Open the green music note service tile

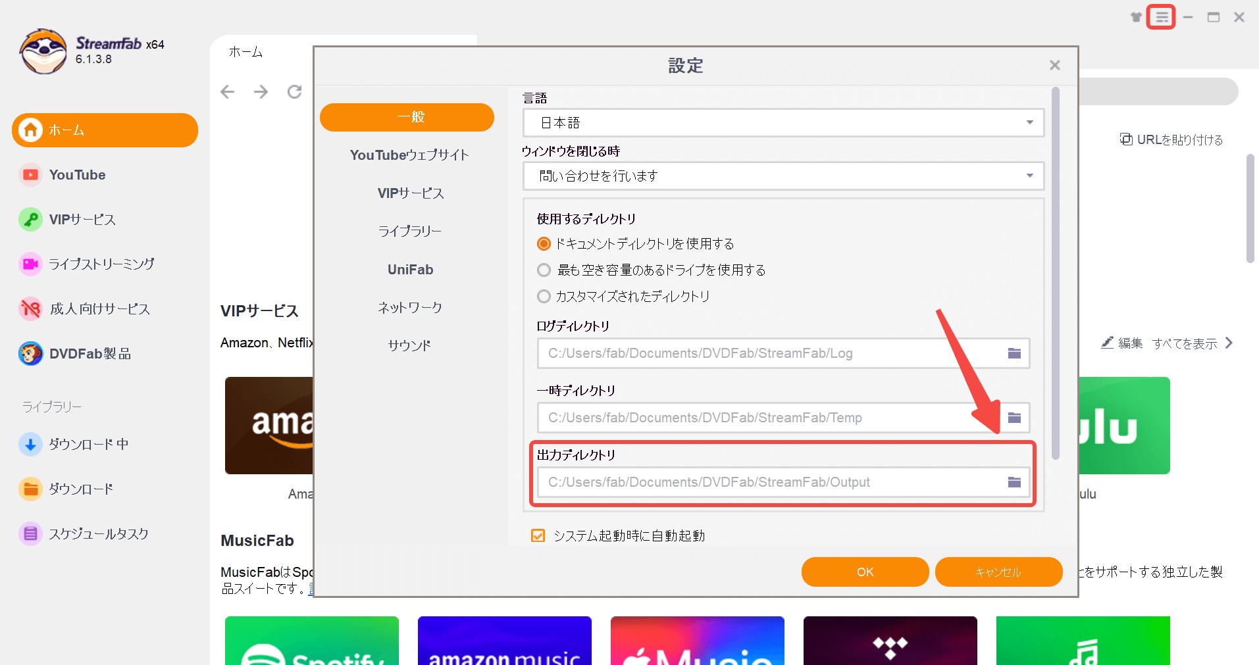point(1083,641)
